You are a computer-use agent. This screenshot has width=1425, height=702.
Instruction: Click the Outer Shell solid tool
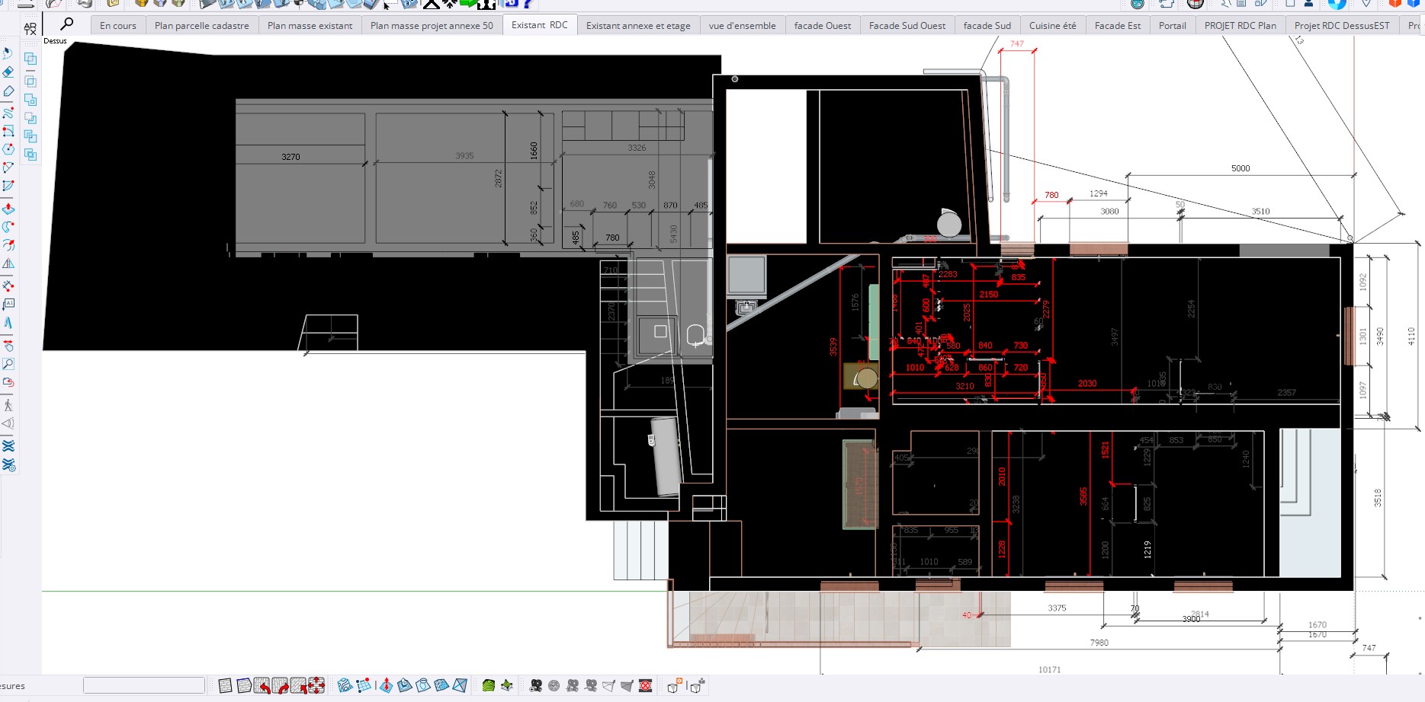tap(30, 59)
